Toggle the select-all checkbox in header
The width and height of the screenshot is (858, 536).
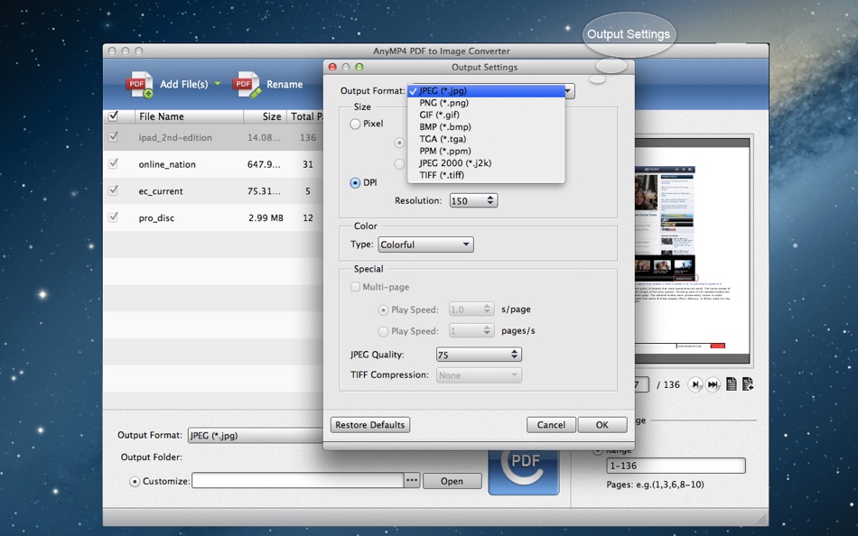pos(113,116)
